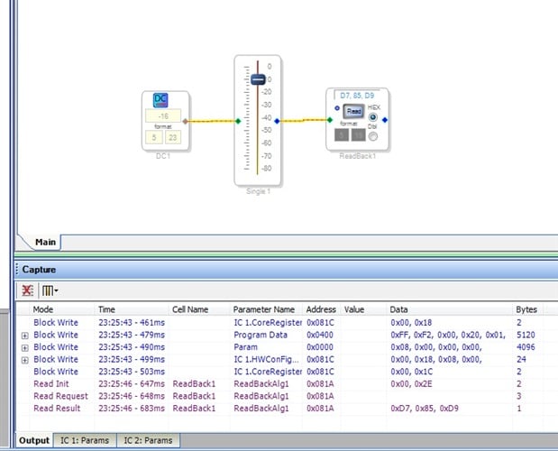
Task: Click the Data column header
Action: [449, 309]
